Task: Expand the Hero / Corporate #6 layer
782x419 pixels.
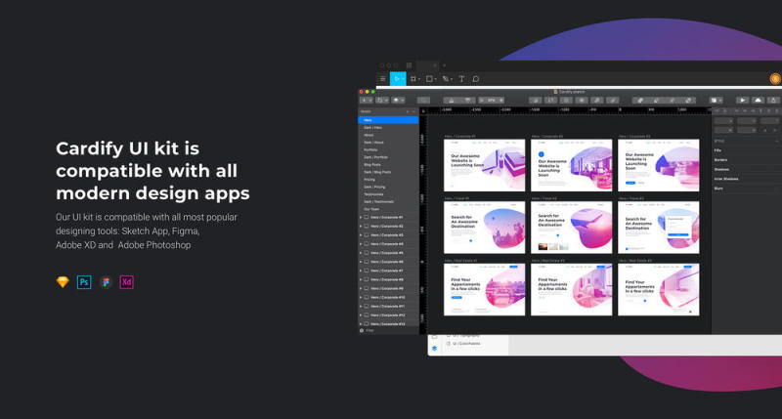Action: click(361, 262)
